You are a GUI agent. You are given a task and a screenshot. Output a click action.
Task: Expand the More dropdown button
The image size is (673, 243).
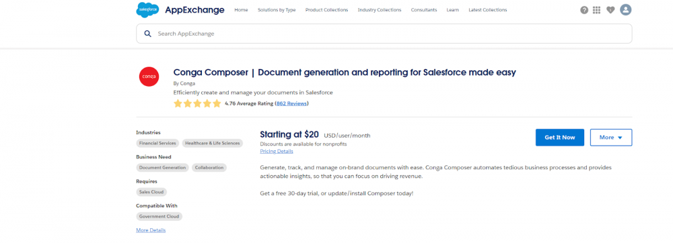[x=611, y=138]
